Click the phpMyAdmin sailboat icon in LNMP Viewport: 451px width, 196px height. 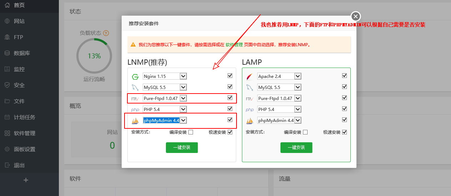pyautogui.click(x=135, y=121)
